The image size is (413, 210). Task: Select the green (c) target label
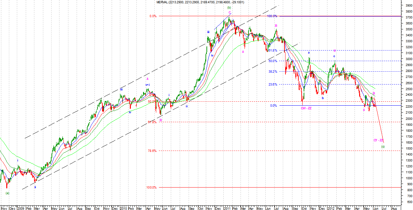tap(383, 146)
